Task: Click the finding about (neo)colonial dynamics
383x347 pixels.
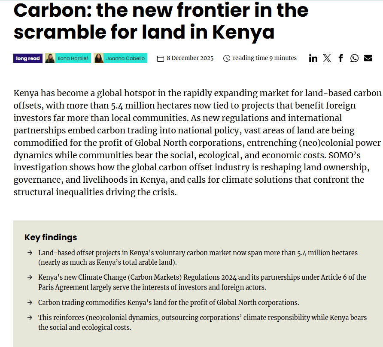Action: [x=202, y=322]
